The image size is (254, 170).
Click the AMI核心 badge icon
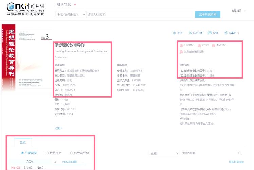[214, 45]
